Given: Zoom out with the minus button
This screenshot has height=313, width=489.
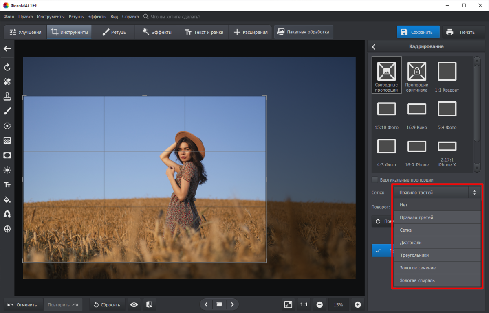Looking at the screenshot, I should pyautogui.click(x=319, y=304).
